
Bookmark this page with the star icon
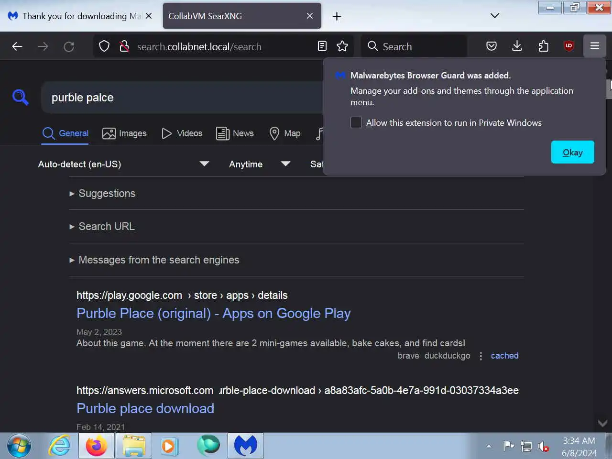click(342, 46)
